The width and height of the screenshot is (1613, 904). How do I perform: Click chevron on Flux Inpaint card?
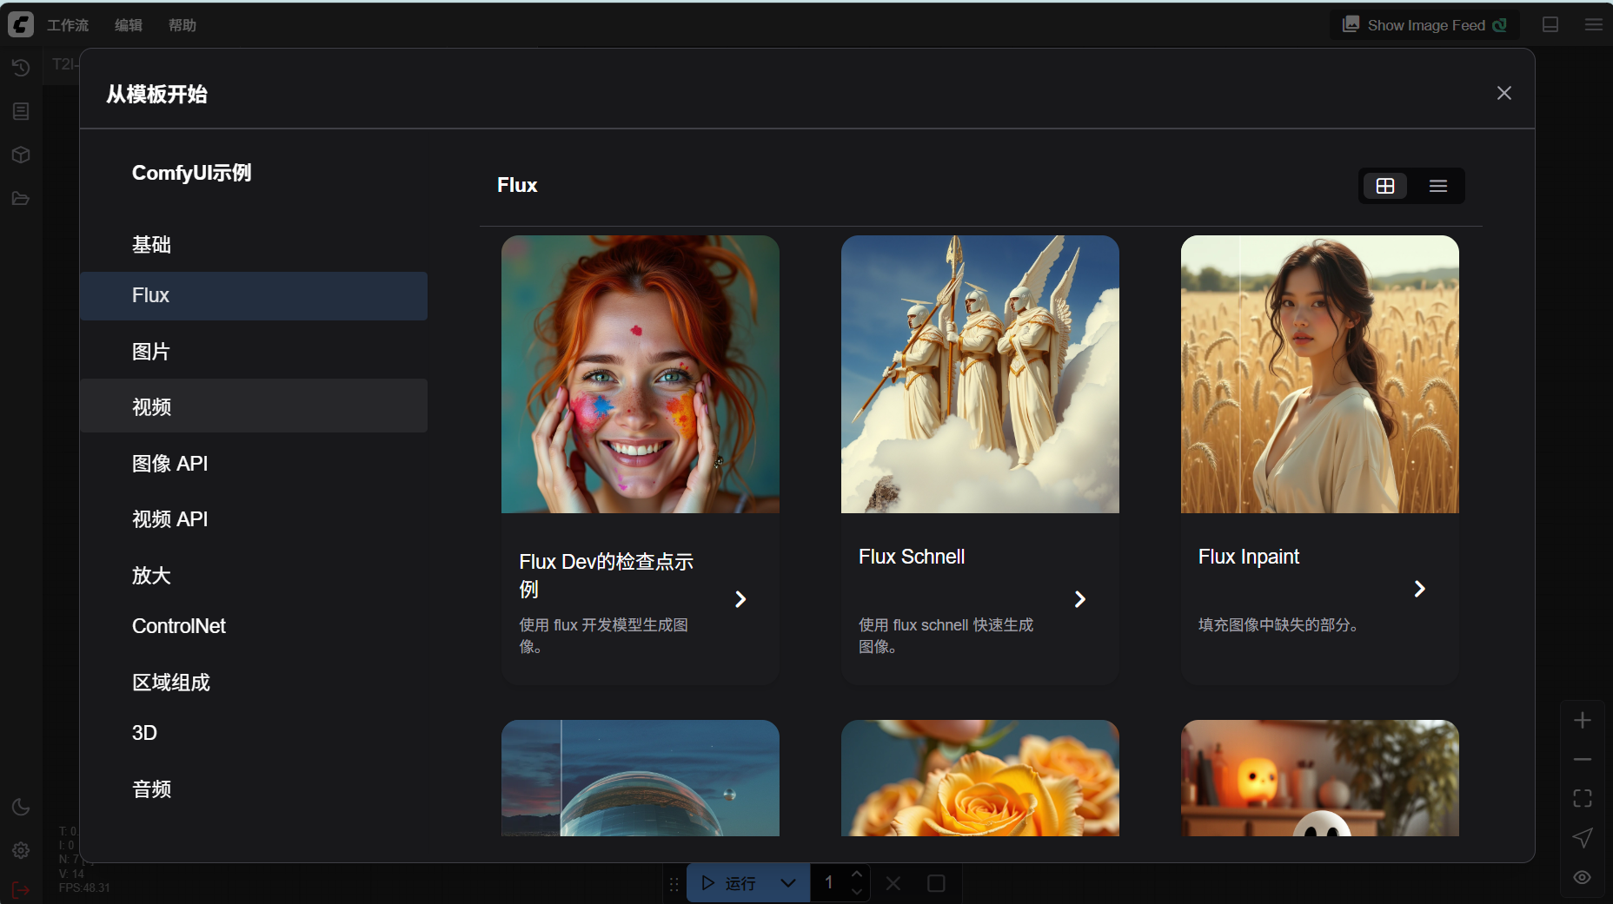click(1420, 589)
